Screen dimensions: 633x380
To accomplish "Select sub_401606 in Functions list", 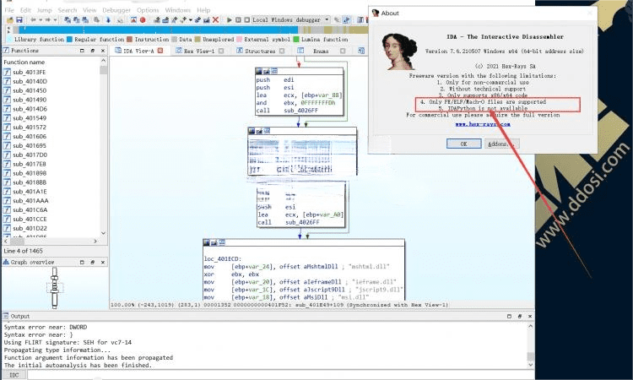I will click(30, 137).
